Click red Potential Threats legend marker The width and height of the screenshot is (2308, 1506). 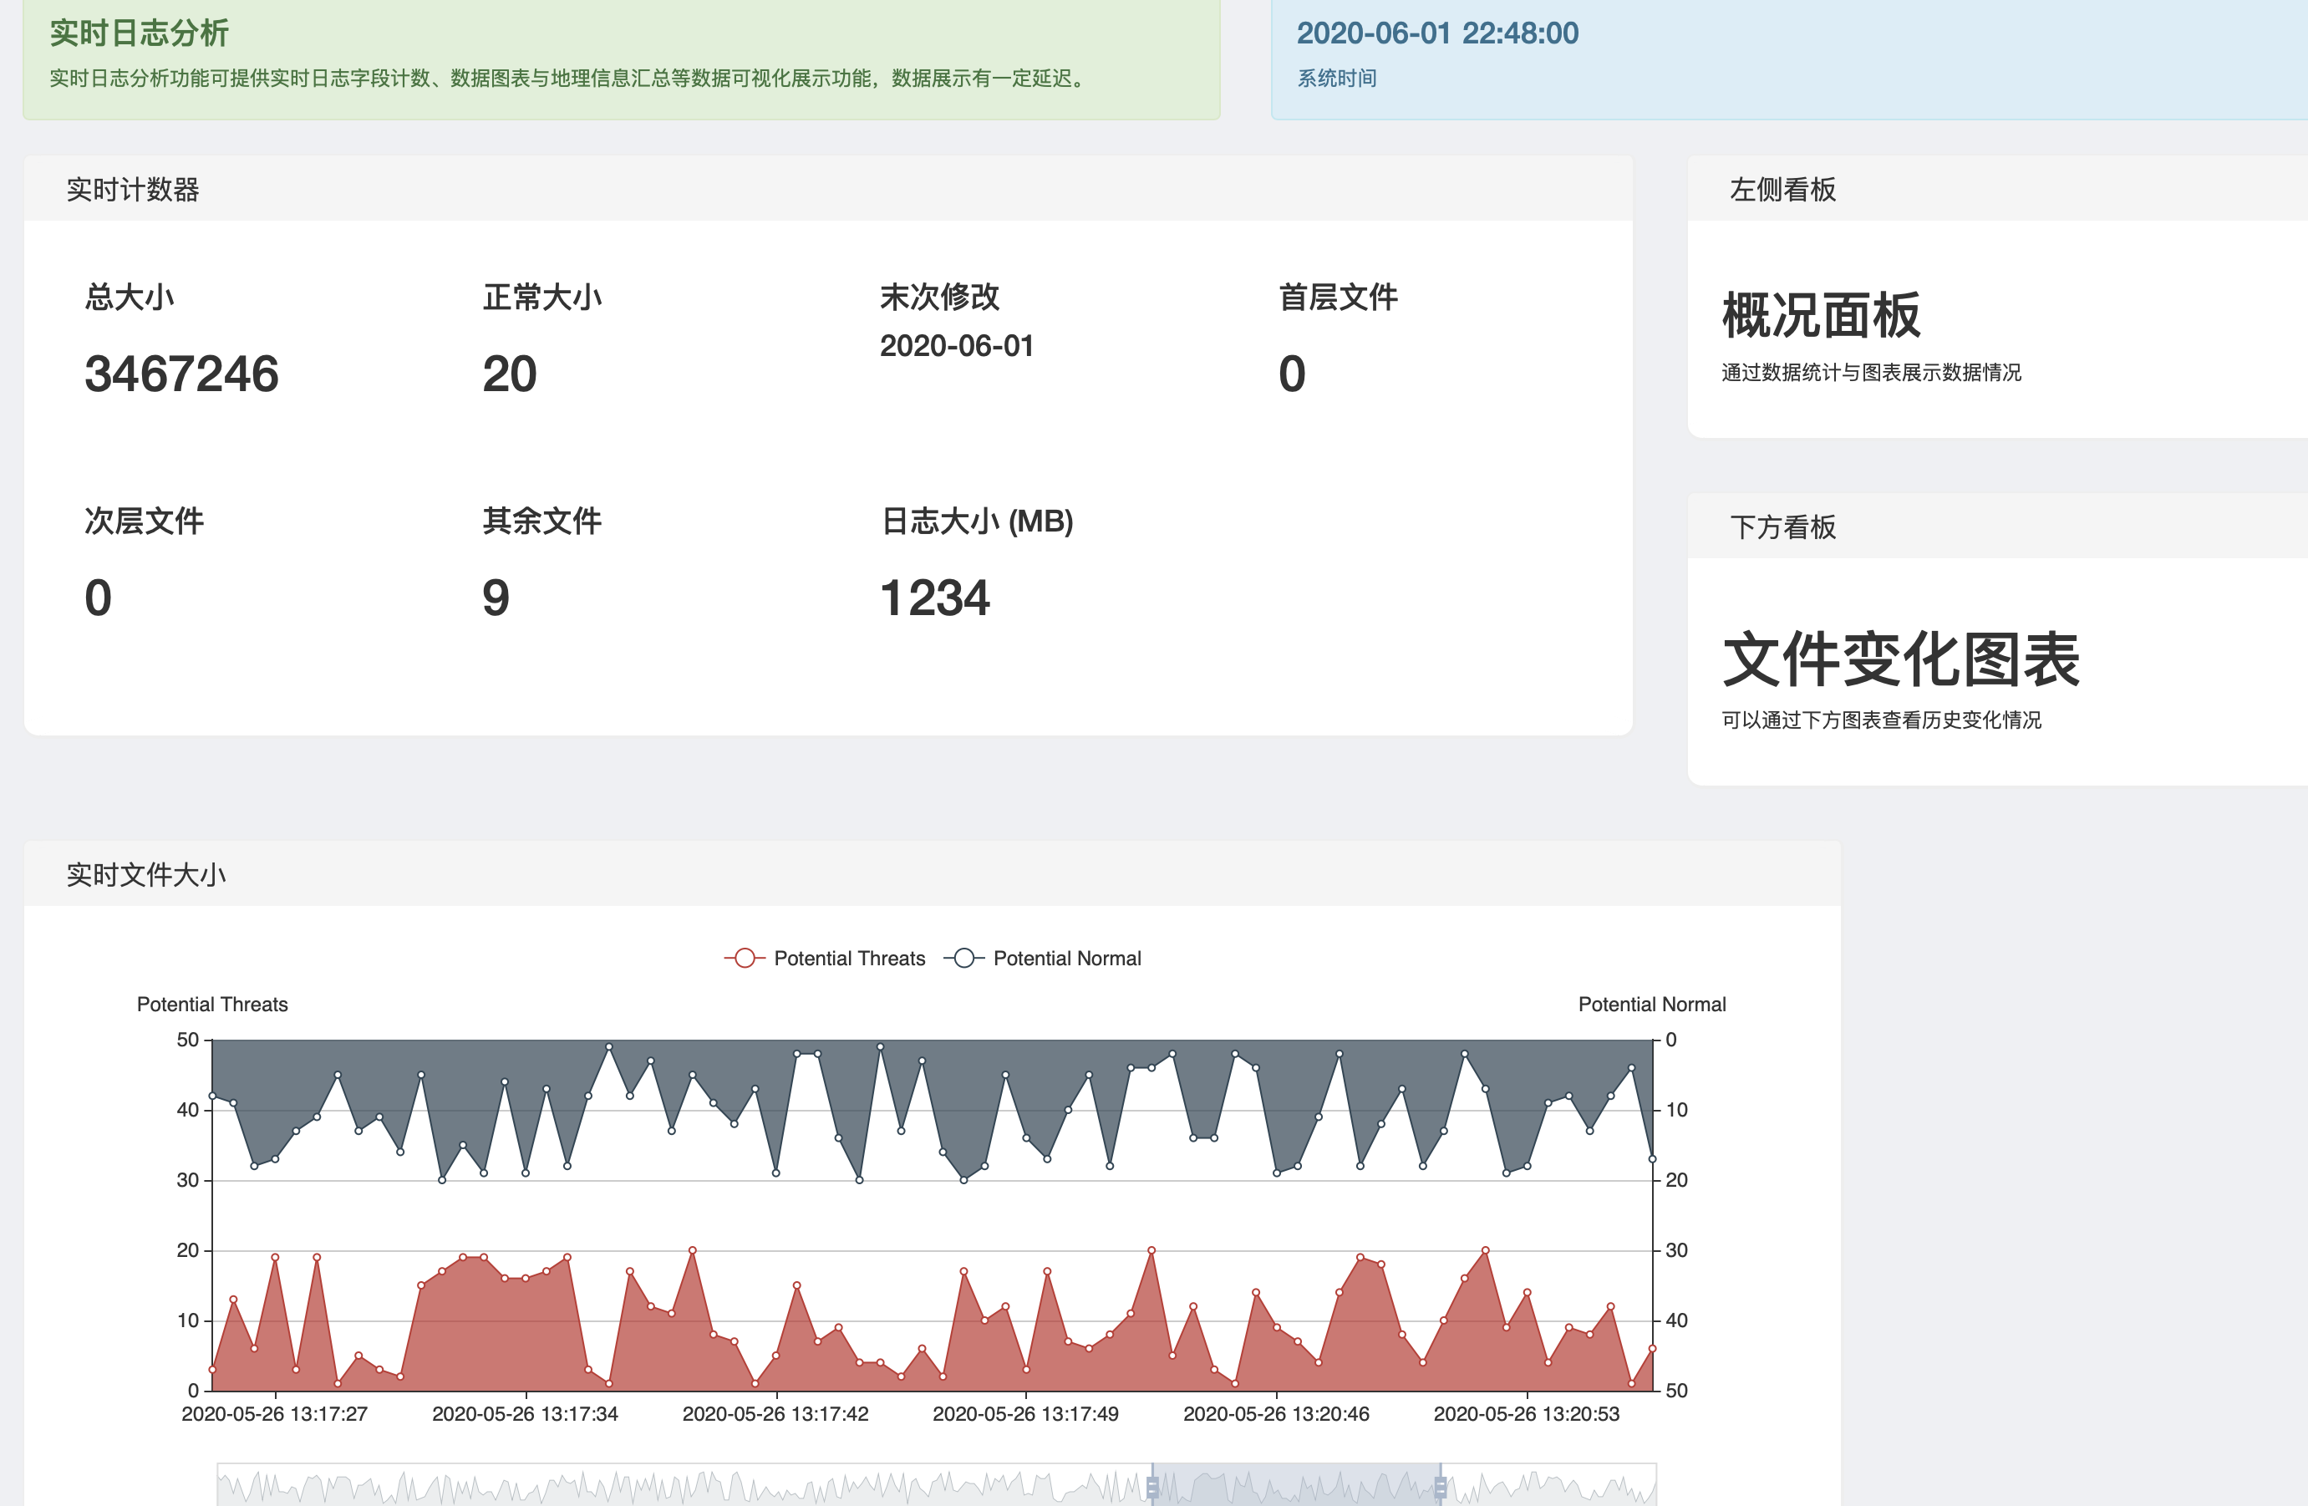[744, 958]
